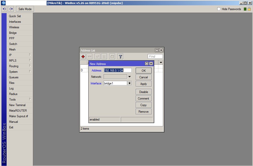Click the green status indicator icon
Viewport: 253px width, 166px height.
pos(245,9)
